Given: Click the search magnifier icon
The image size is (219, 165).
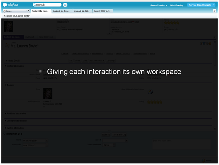Looking at the screenshot, I should pyautogui.click(x=35, y=5).
